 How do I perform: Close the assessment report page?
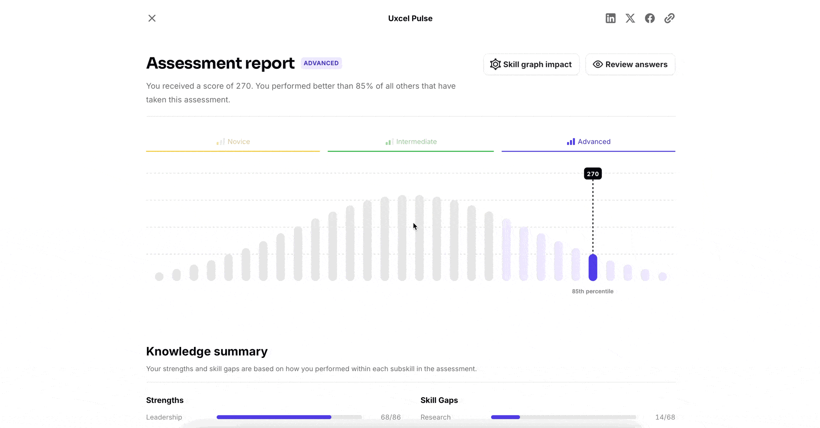tap(152, 18)
